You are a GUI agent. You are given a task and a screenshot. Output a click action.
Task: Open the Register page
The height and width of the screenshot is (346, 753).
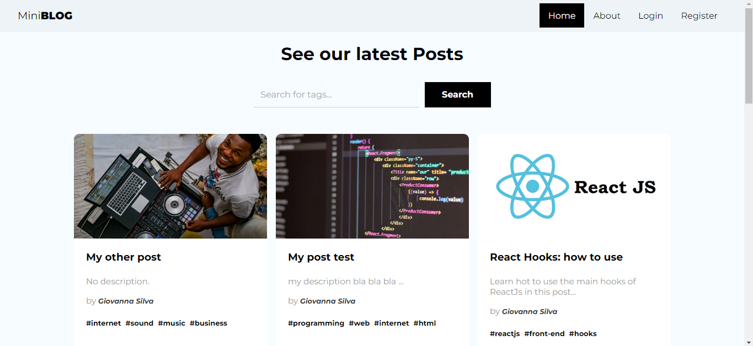(699, 15)
